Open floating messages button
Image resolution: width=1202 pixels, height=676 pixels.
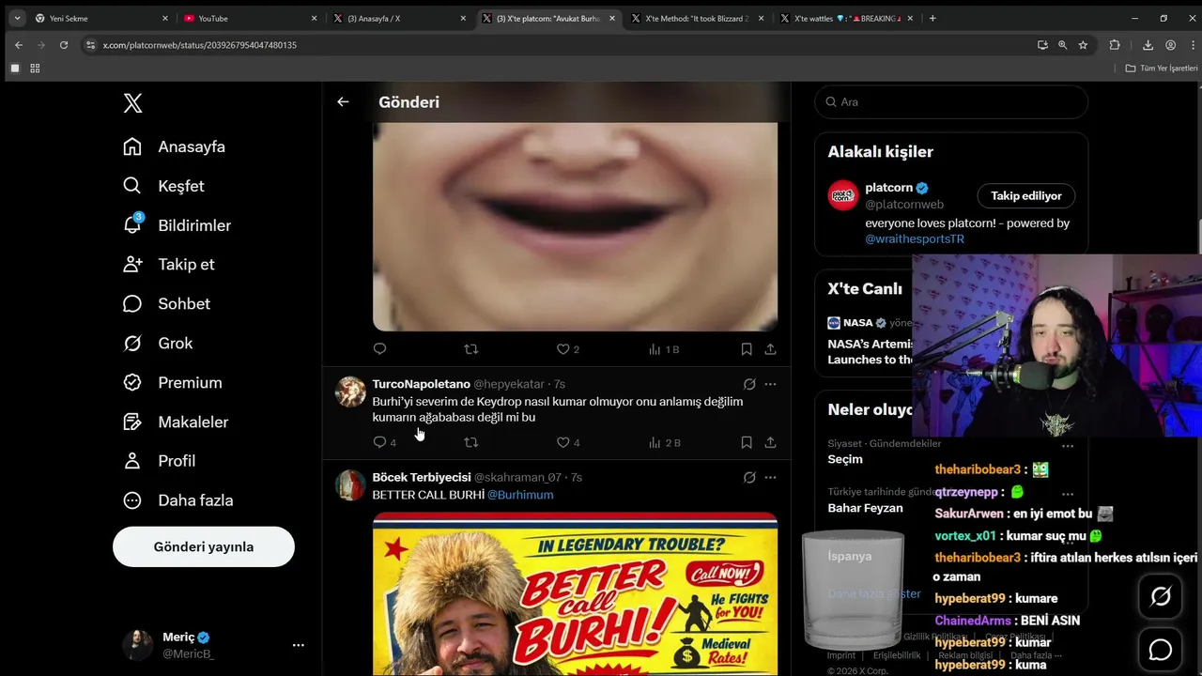(1161, 650)
